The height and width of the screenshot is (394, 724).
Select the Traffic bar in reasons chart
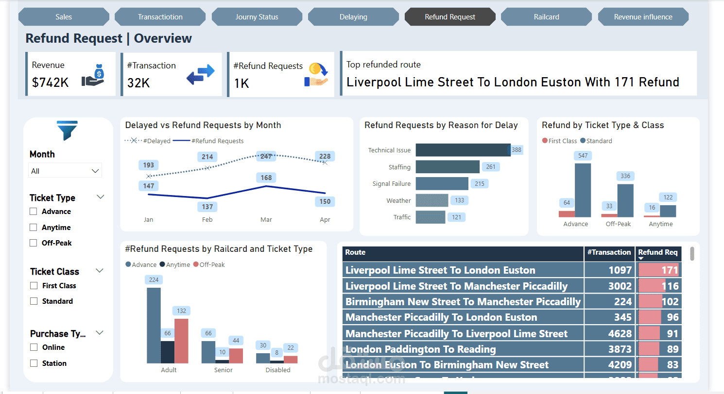[x=431, y=217]
